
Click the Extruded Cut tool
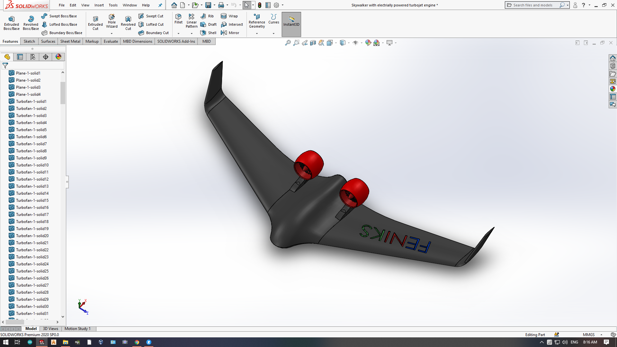95,23
